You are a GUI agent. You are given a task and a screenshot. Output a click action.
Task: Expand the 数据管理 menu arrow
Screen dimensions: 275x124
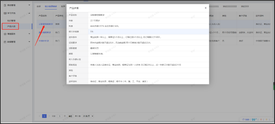[x=29, y=42]
